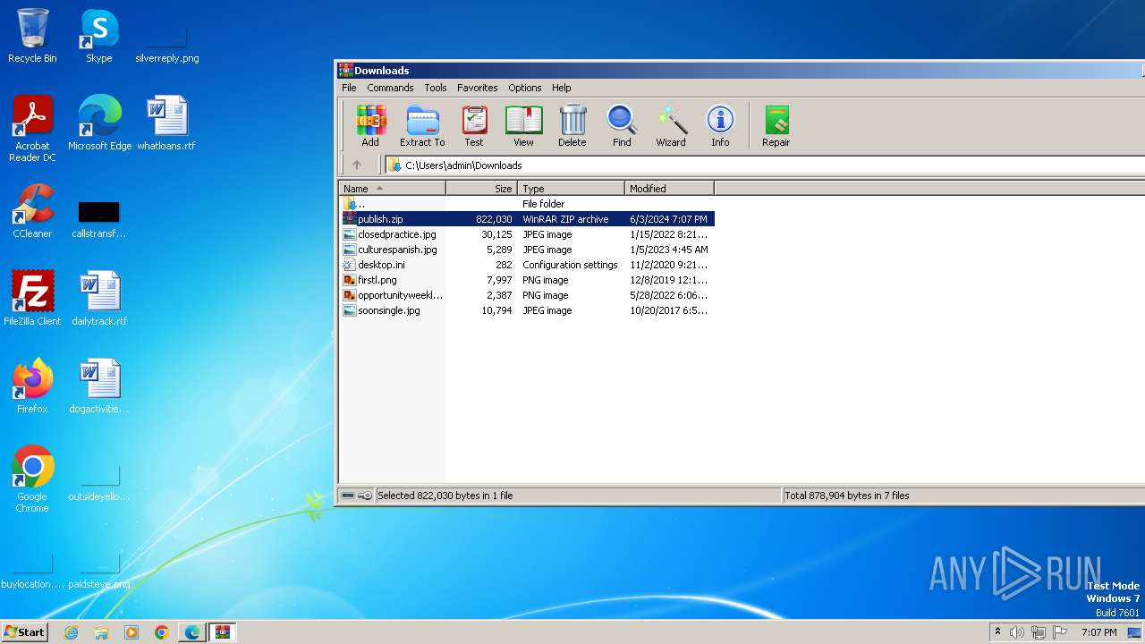Open Internet Explorer from the taskbar
The height and width of the screenshot is (644, 1145).
click(71, 632)
